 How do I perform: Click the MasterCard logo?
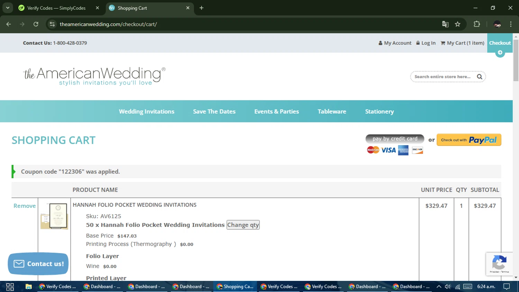coord(373,150)
